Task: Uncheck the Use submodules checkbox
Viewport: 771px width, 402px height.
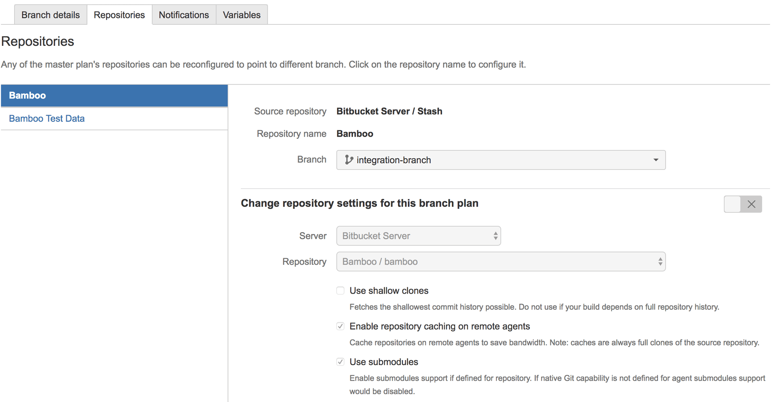Action: [341, 362]
